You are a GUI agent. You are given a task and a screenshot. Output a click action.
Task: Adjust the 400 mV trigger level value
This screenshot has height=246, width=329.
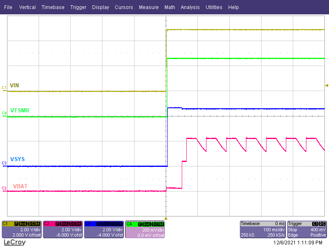click(x=319, y=230)
